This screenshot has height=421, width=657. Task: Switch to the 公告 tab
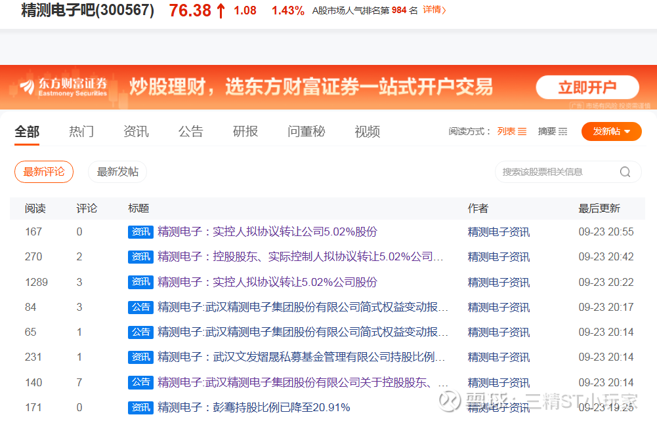(190, 131)
